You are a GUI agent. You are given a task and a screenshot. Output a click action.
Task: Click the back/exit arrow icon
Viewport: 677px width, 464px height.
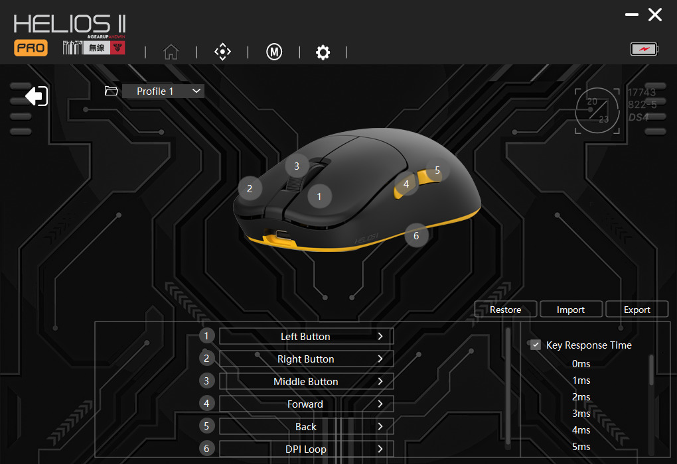tap(37, 95)
